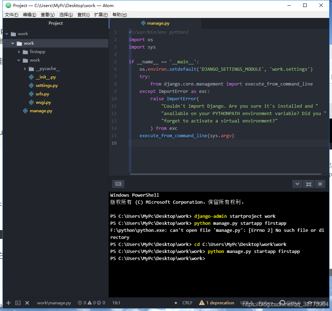Maximize the Atom window

(305, 6)
